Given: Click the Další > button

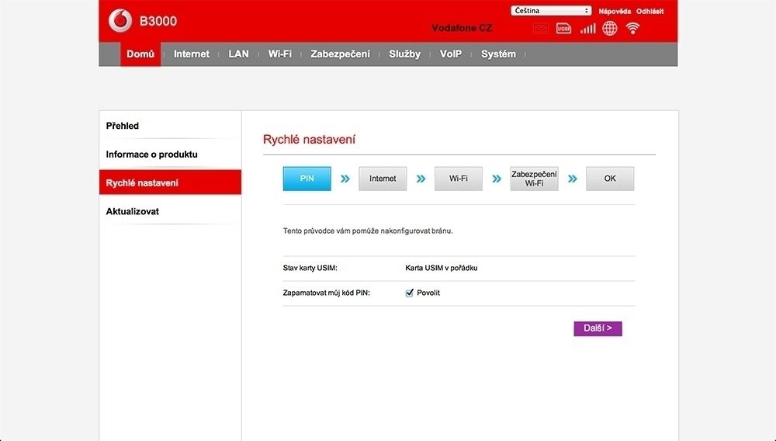Looking at the screenshot, I should (x=598, y=328).
